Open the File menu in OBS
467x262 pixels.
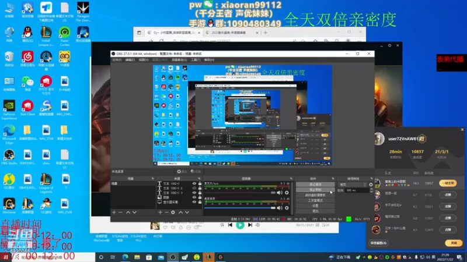pyautogui.click(x=117, y=60)
